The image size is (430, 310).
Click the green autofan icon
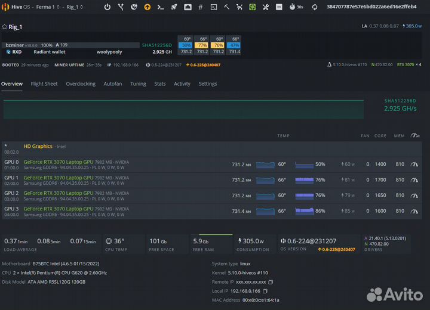point(252,7)
